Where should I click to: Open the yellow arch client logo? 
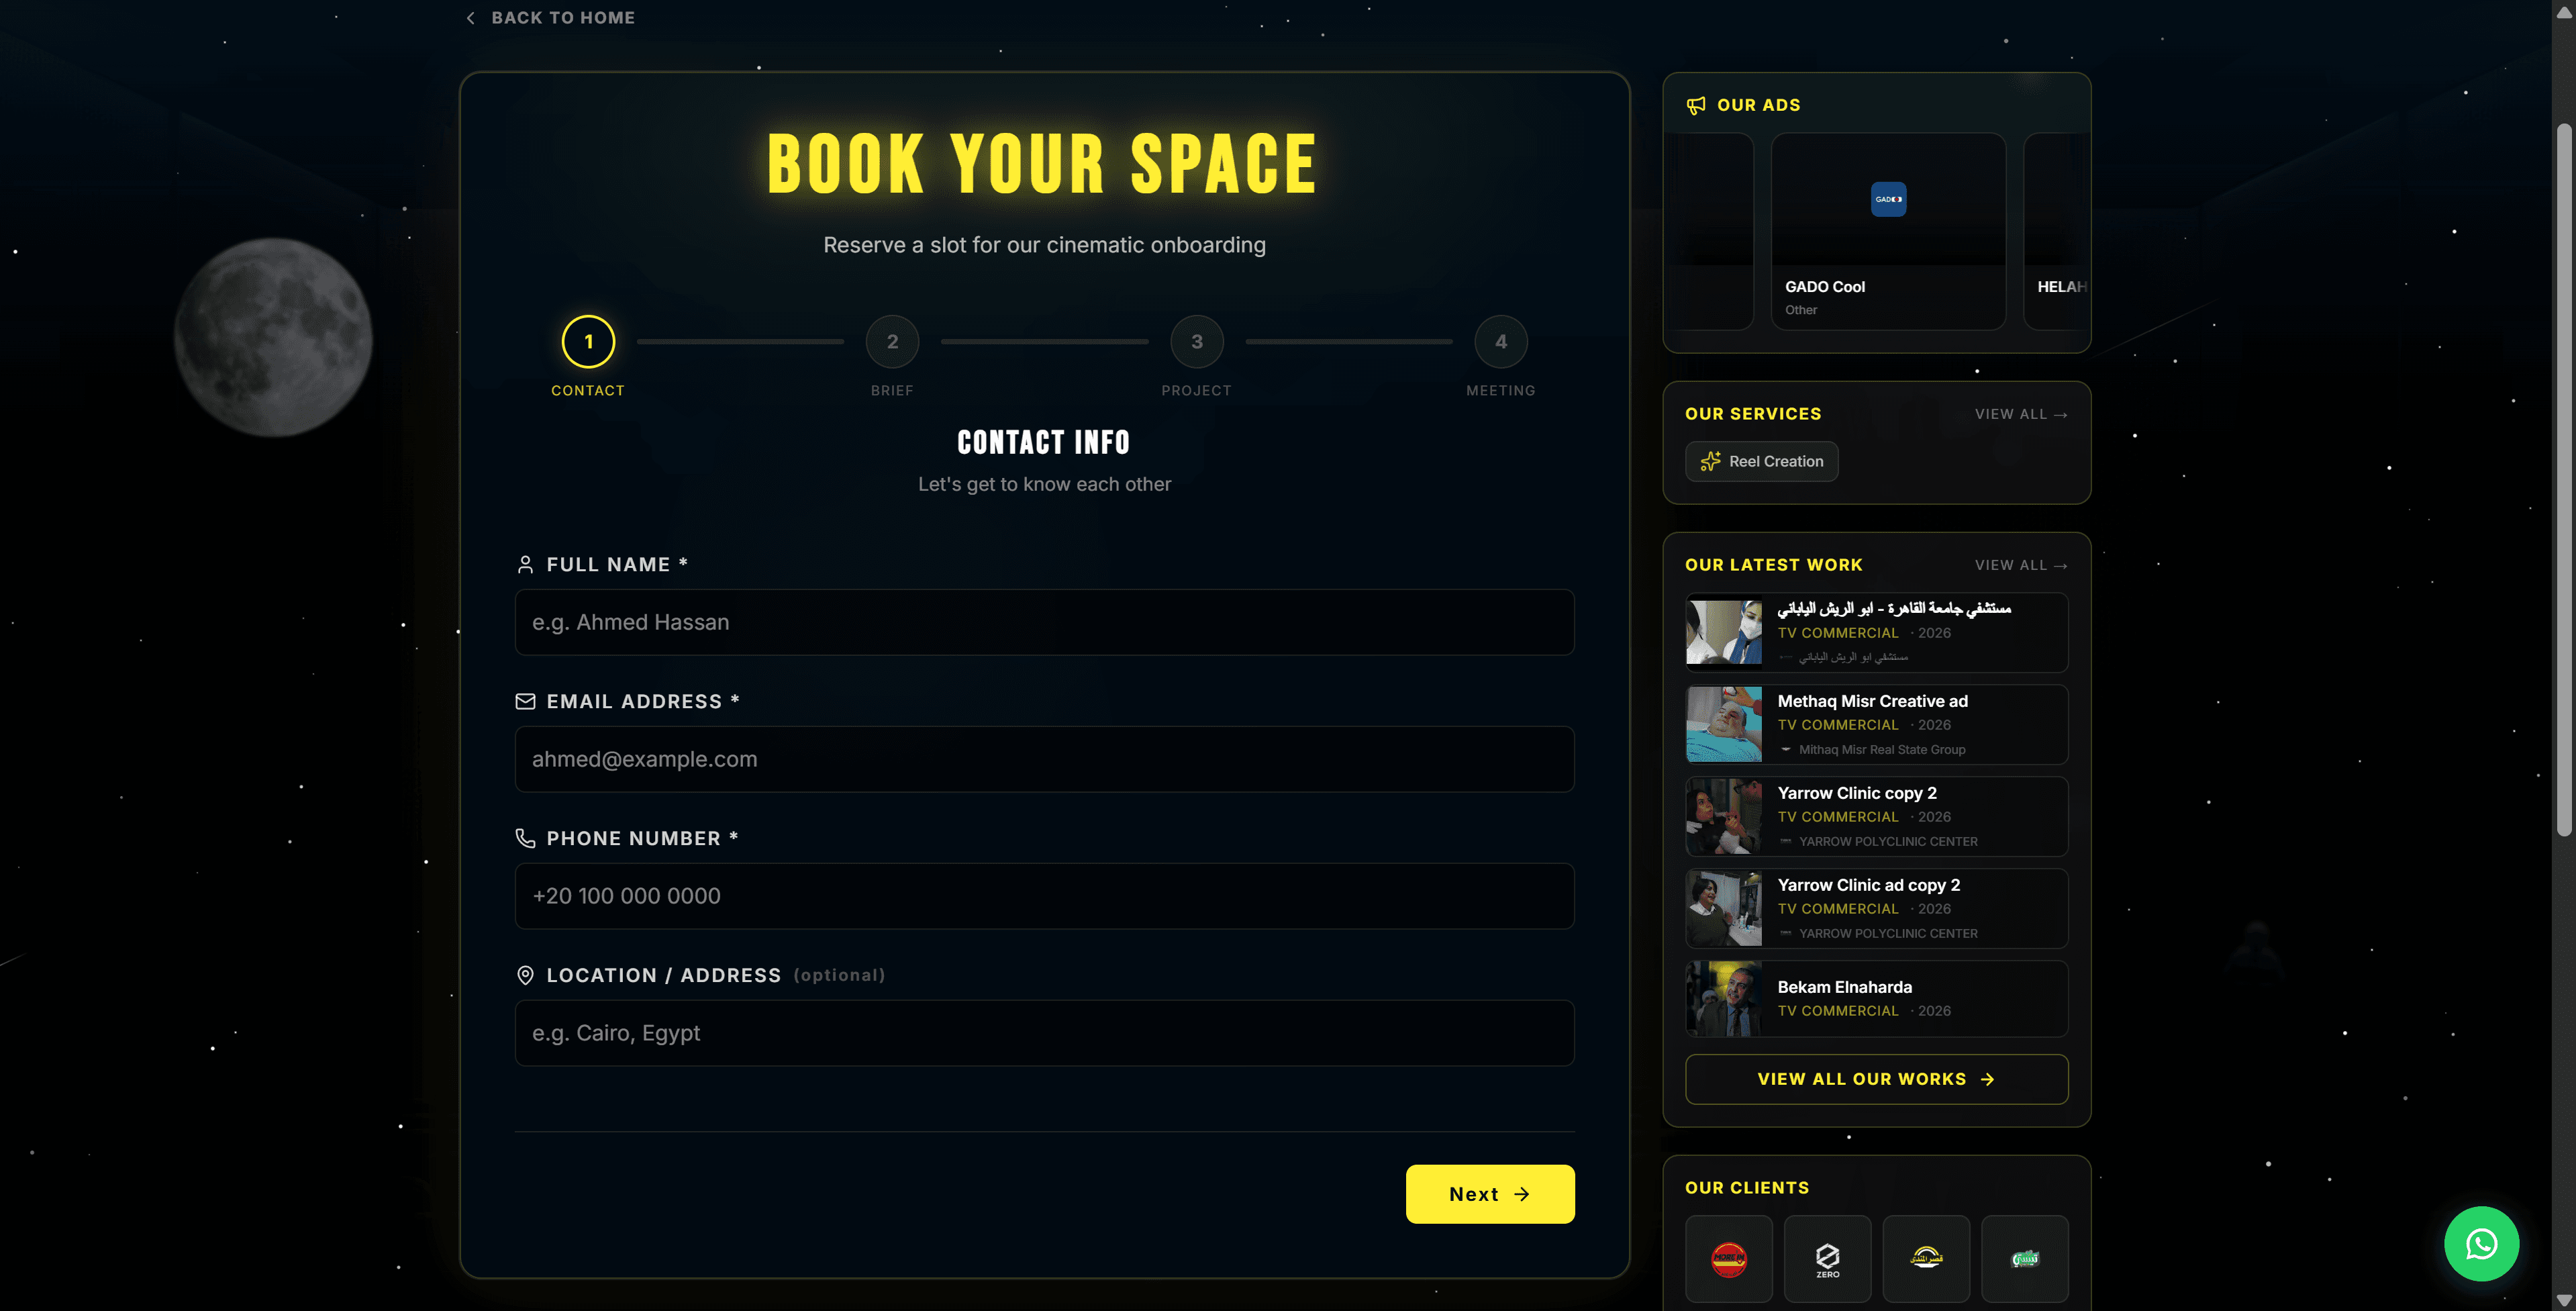click(x=1926, y=1259)
